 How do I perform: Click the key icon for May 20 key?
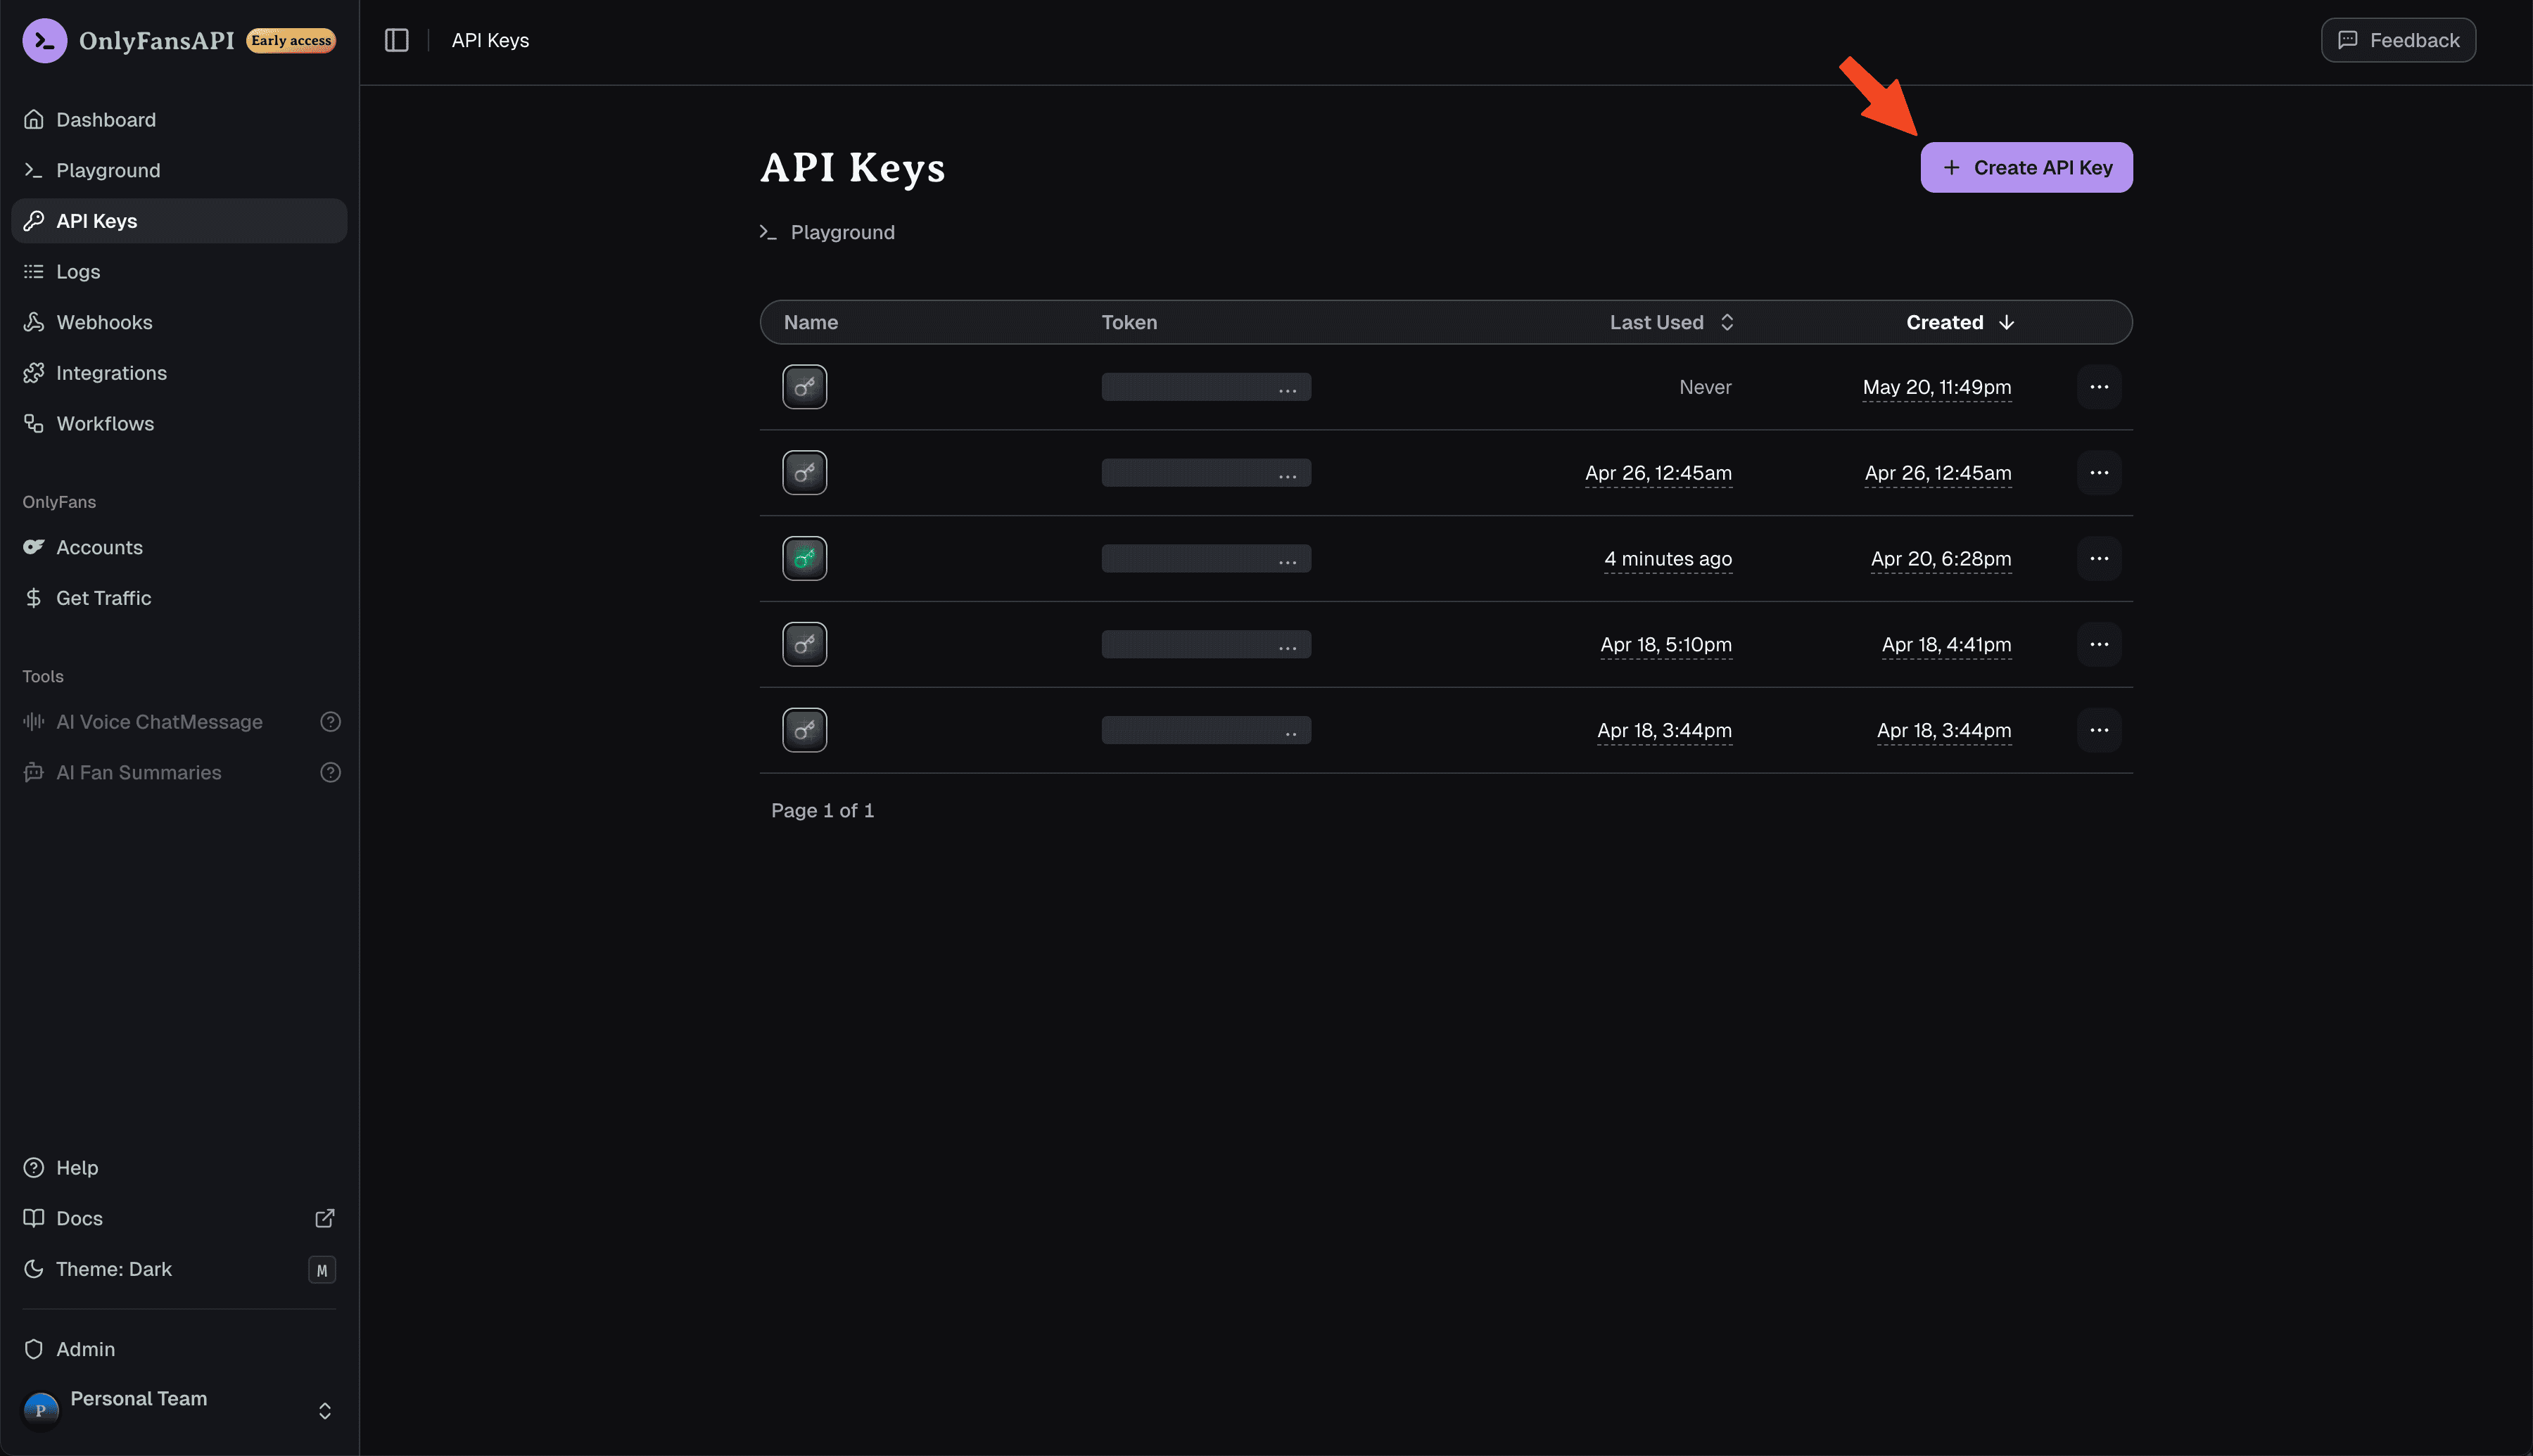804,387
